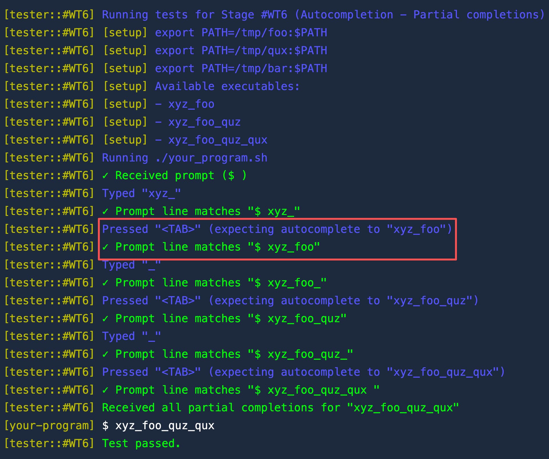Click the top "Running tests for Stage #WT6" line
Screen dimensions: 549x459
pos(323,15)
